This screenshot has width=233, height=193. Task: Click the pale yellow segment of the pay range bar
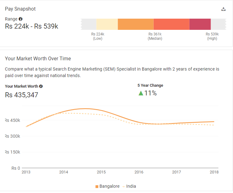point(107,24)
